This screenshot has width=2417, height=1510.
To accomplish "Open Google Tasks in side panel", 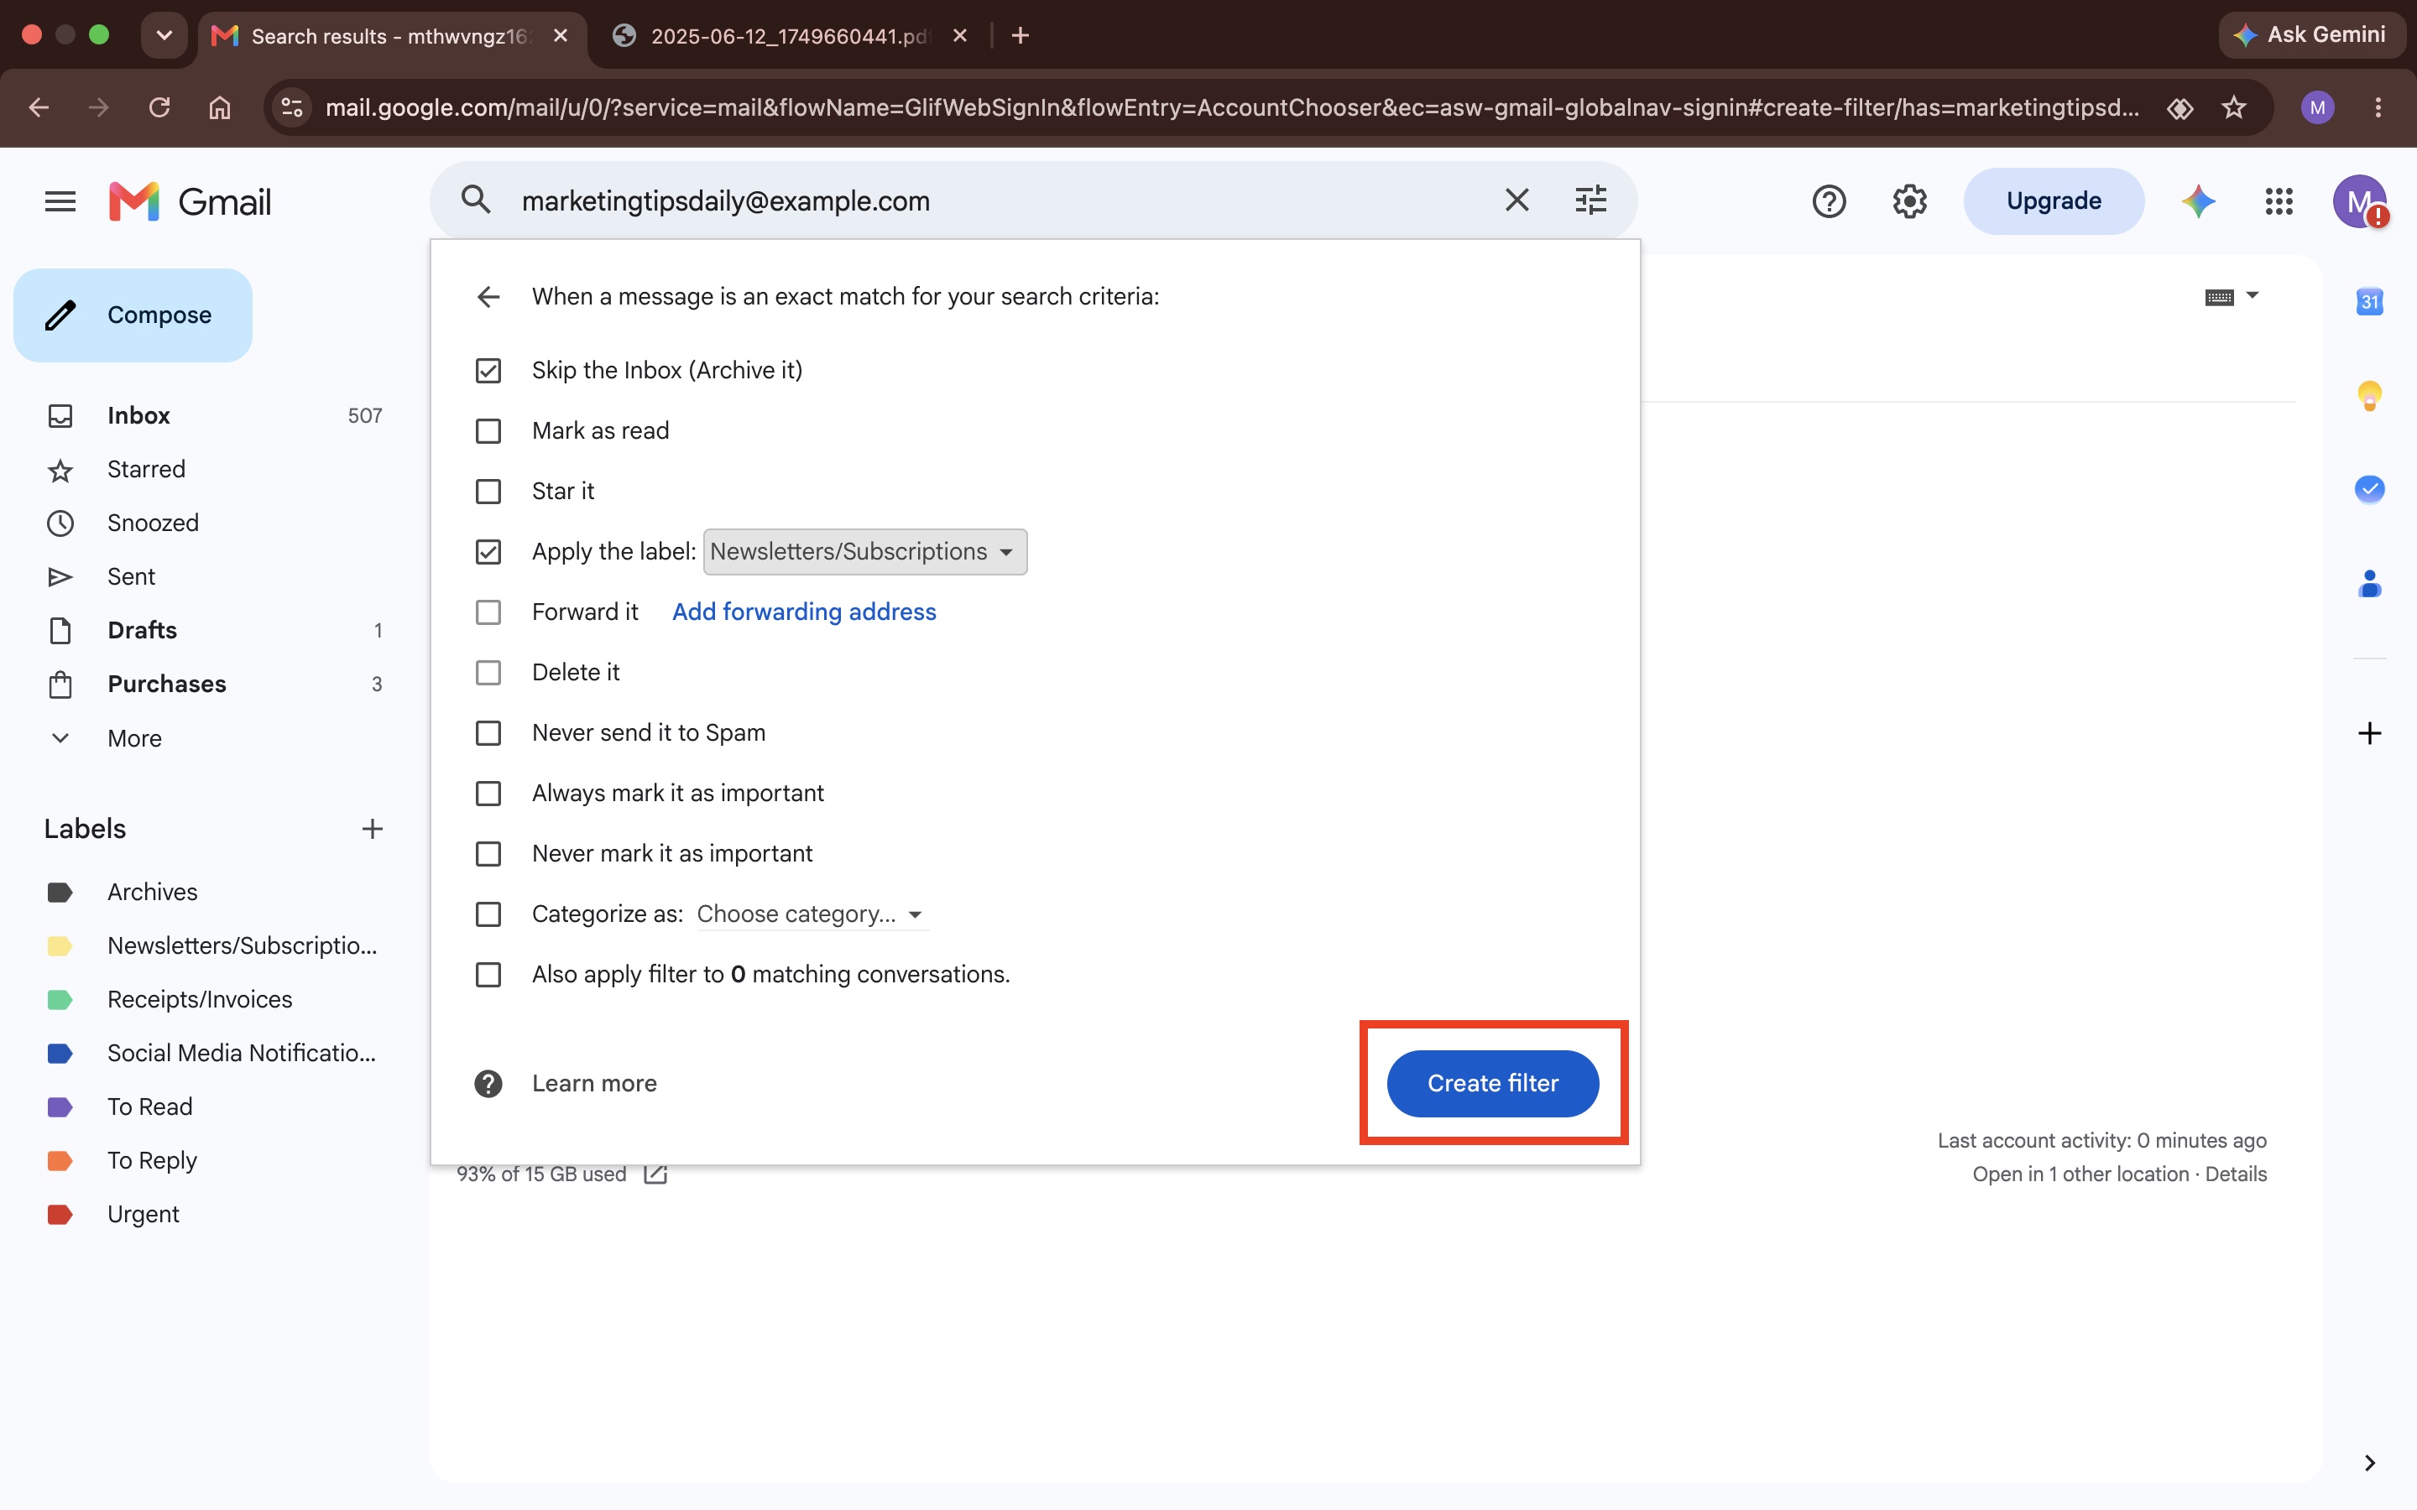I will (x=2369, y=489).
